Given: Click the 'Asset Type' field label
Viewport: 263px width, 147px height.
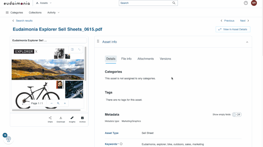Looking at the screenshot, I should [112, 133].
